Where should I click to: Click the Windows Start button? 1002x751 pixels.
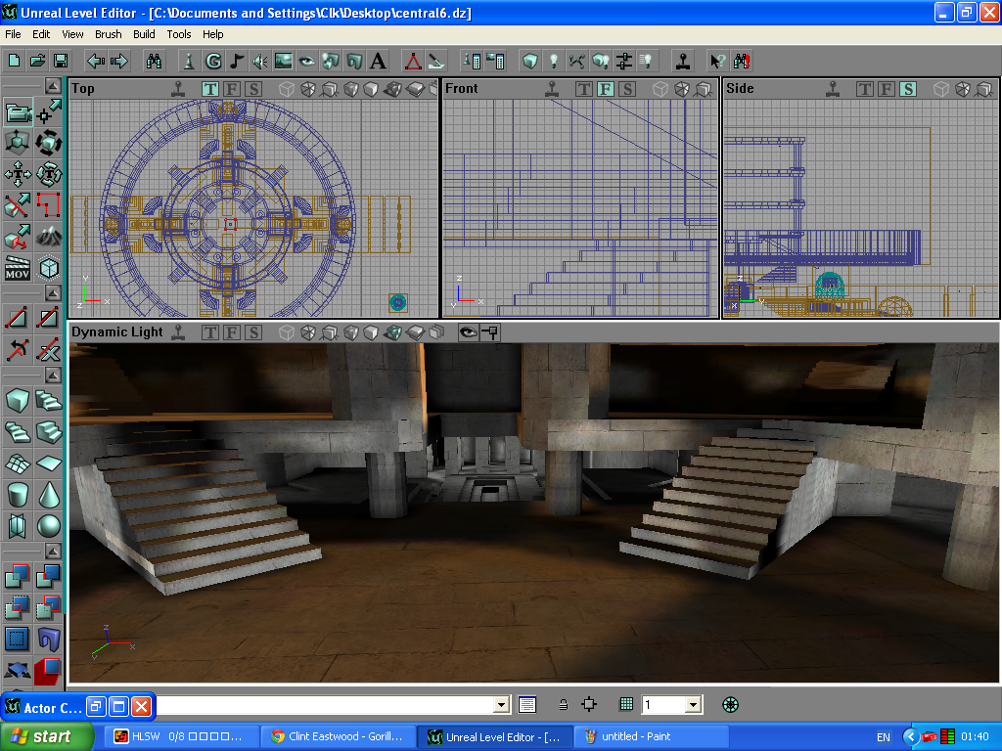47,736
